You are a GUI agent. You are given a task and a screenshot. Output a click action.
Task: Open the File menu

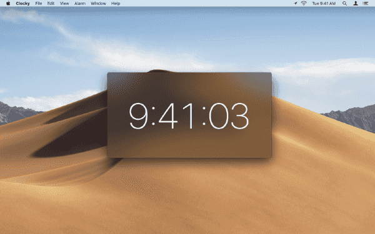coord(39,3)
